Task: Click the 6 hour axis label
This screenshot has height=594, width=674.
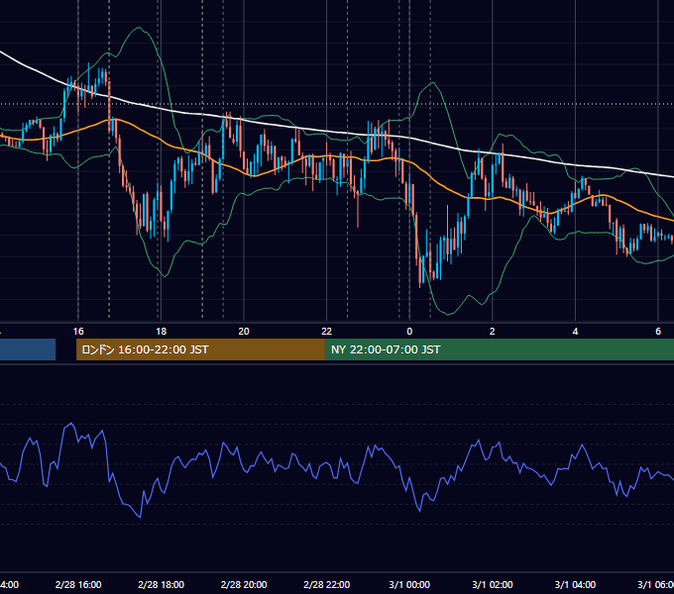Action: (658, 332)
